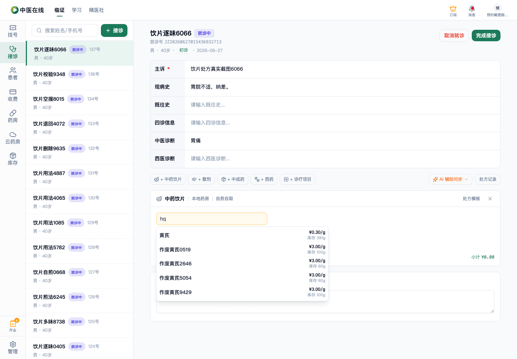Viewport: 517px width, 359px height.
Task: Close the 中药饮片 prescription panel
Action: pyautogui.click(x=490, y=199)
